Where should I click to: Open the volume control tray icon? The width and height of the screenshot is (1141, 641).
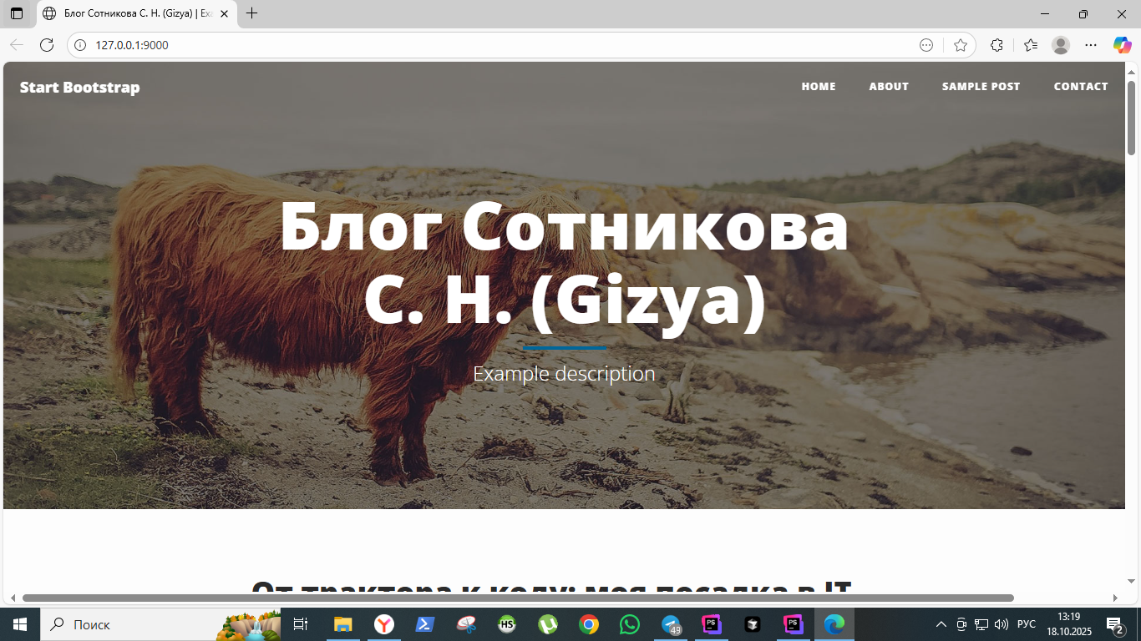(1002, 624)
